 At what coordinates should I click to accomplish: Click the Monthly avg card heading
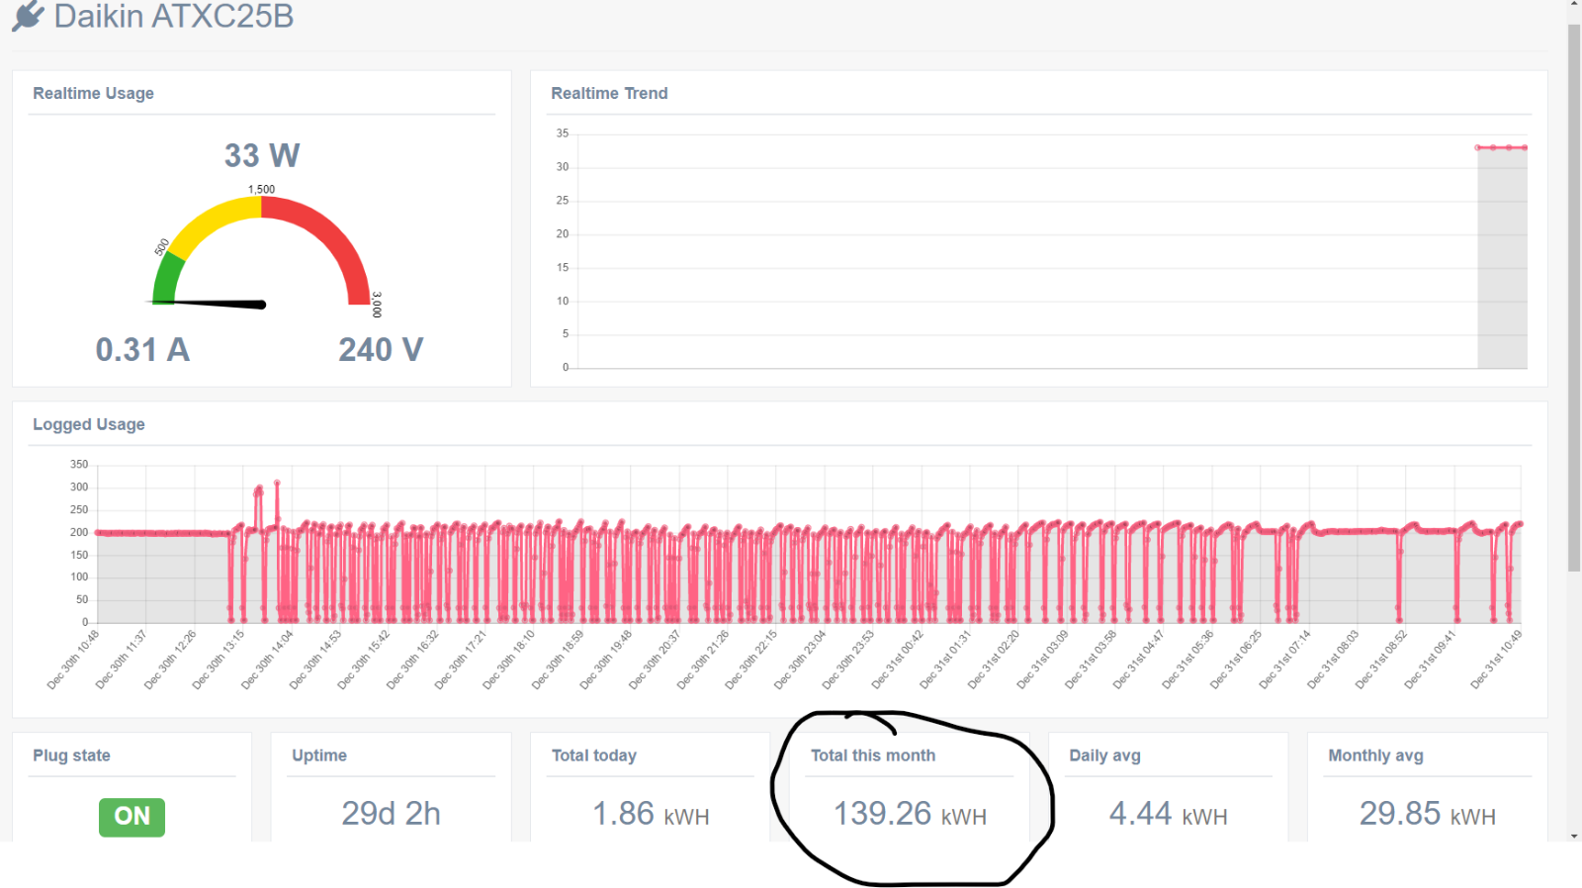[x=1375, y=755]
